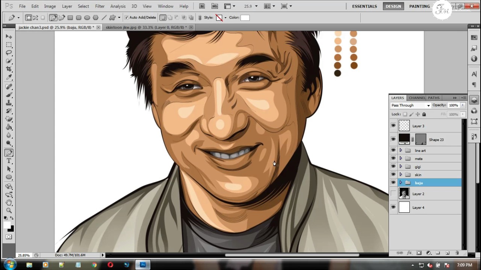Click the foreground color swatch
Image resolution: width=481 pixels, height=270 pixels.
point(7,225)
